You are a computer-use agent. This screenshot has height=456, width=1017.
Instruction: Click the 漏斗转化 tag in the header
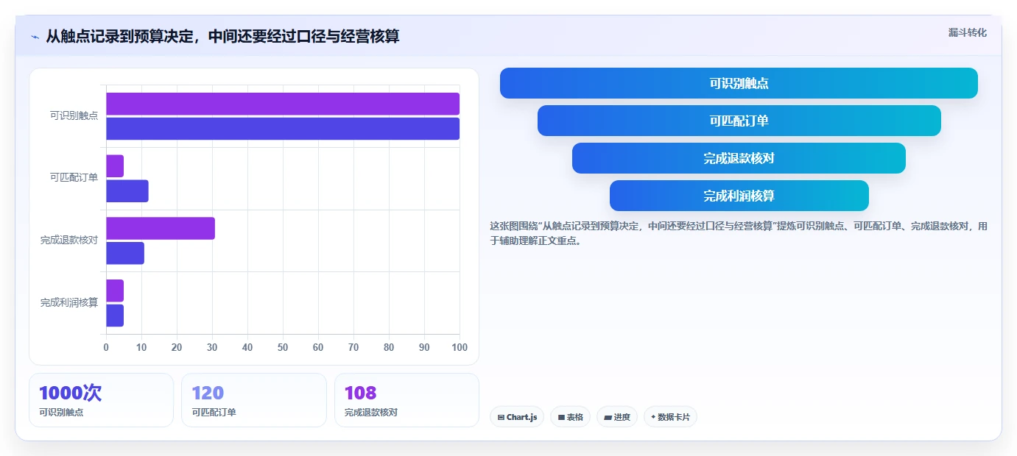[x=967, y=32]
